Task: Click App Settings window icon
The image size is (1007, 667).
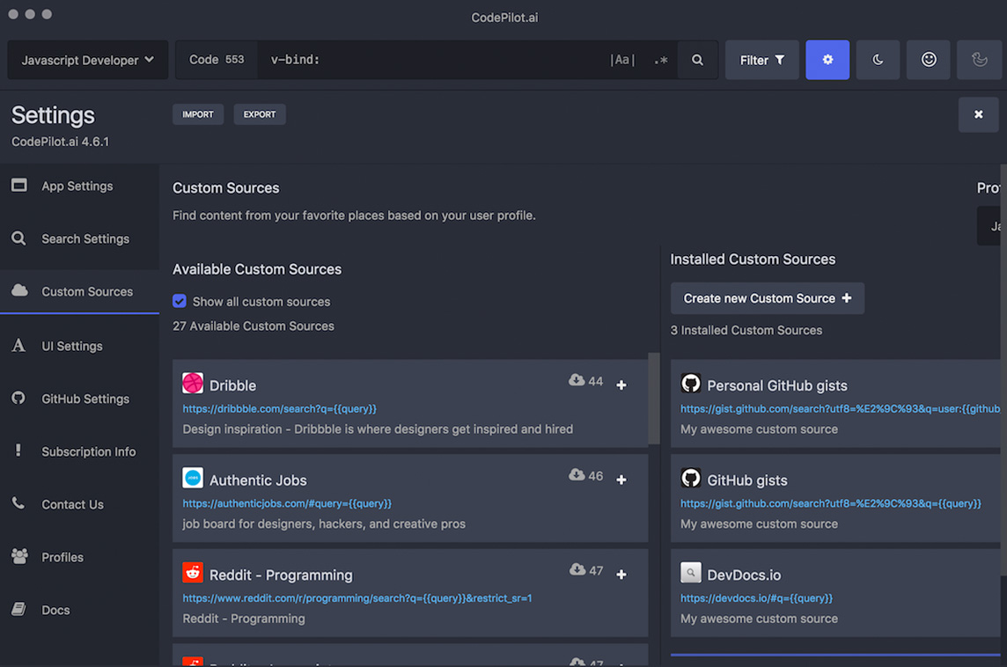Action: 19,186
